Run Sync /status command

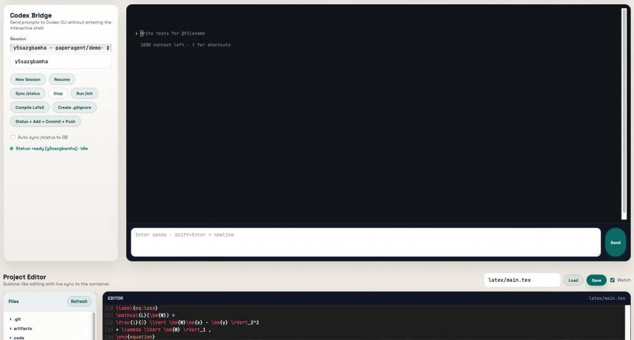[28, 93]
